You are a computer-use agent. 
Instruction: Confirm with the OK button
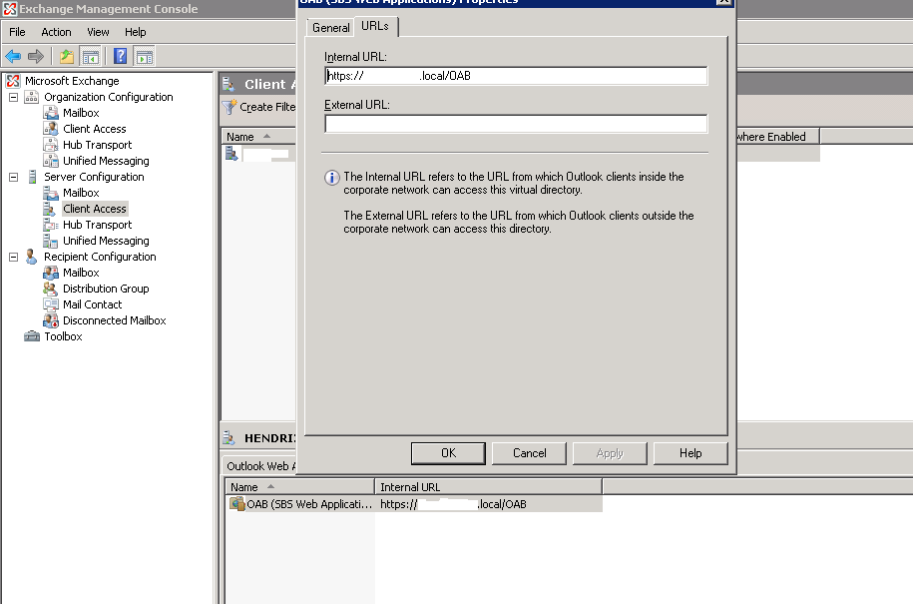tap(448, 453)
